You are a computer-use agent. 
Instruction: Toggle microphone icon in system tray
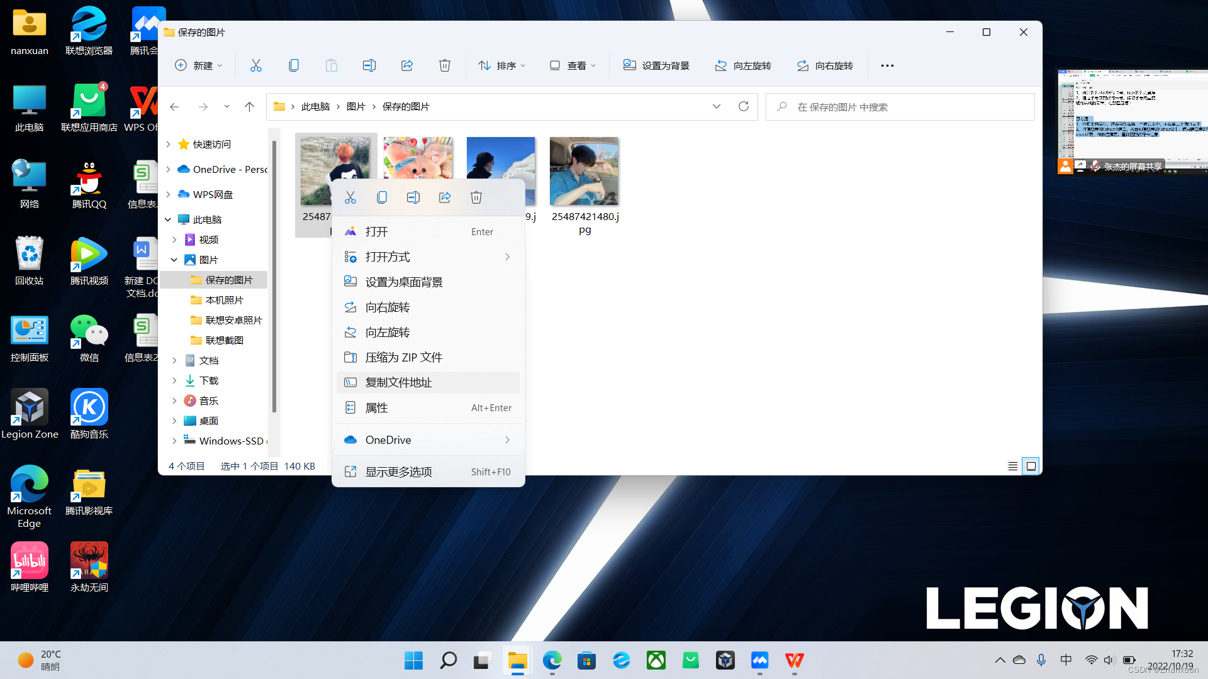pyautogui.click(x=1041, y=660)
